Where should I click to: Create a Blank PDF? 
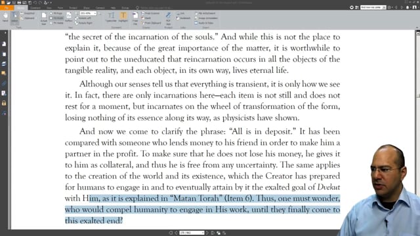click(x=146, y=18)
